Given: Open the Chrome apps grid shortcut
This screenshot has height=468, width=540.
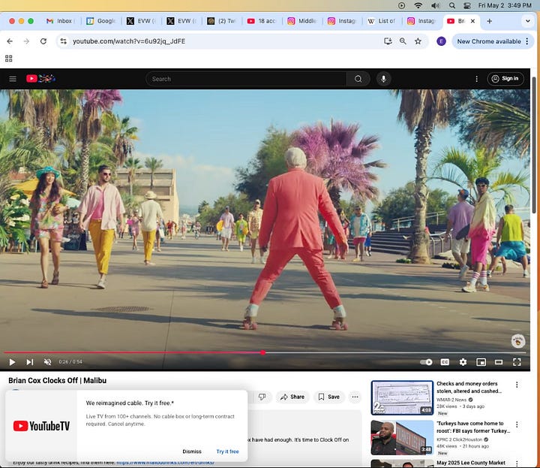Looking at the screenshot, I should coord(8,59).
